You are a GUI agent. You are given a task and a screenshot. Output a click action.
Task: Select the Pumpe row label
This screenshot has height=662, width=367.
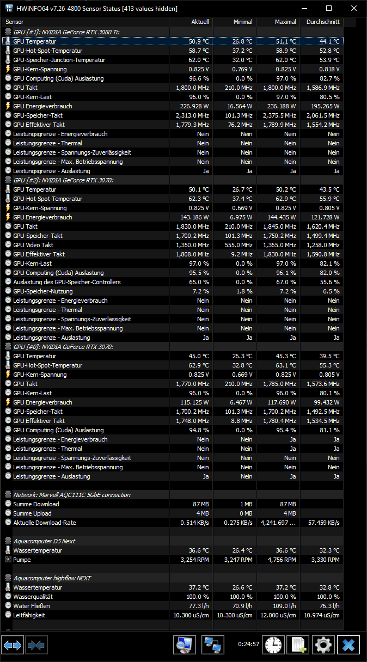22,560
